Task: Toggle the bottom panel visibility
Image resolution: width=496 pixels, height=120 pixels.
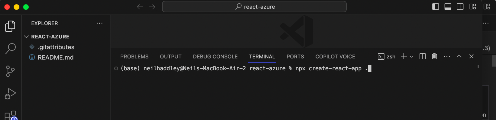Action: 448,7
